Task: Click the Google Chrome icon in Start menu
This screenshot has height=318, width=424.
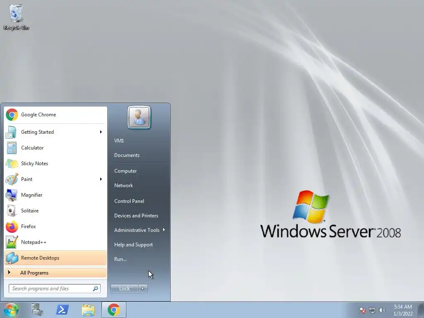Action: tap(12, 115)
